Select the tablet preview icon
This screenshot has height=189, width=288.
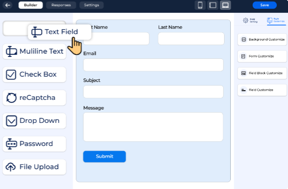tap(213, 5)
